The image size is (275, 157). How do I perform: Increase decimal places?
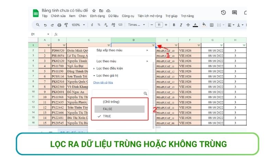pos(113,25)
